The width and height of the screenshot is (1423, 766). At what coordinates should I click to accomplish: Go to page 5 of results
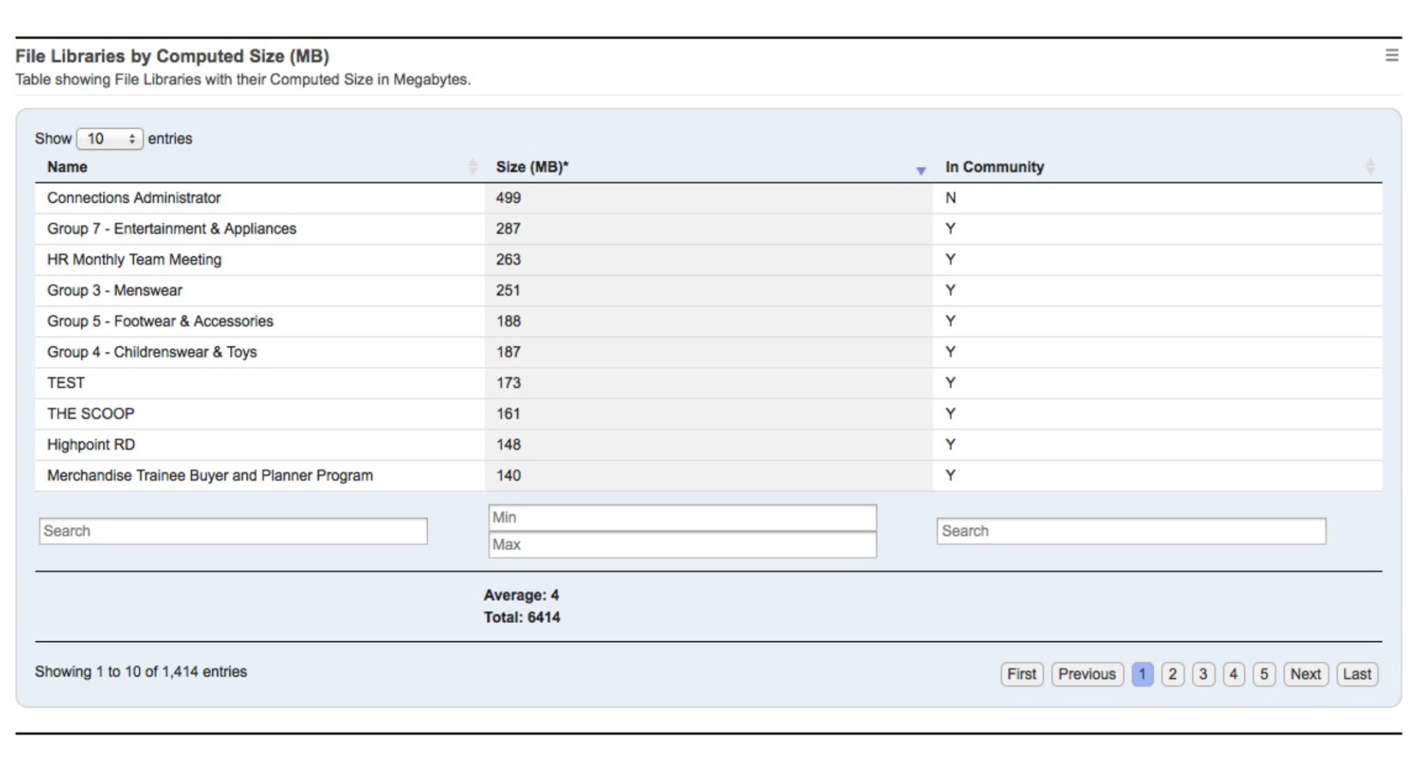[x=1264, y=674]
